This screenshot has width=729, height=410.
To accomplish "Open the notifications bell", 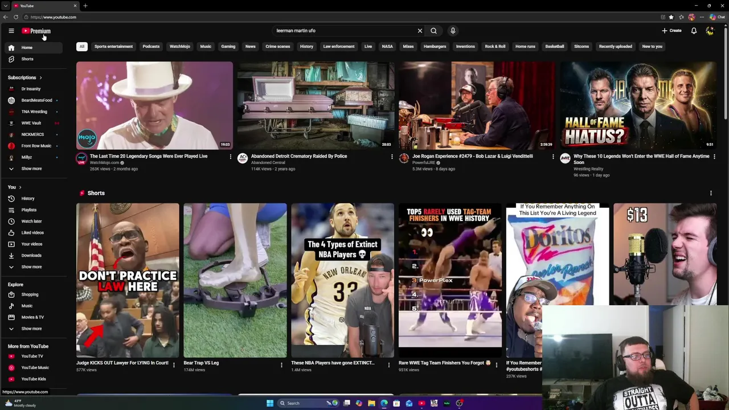I will 694,31.
